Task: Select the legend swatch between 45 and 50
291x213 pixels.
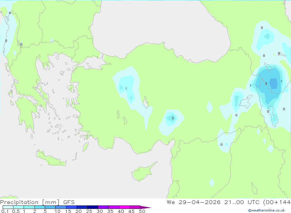Action: click(135, 207)
